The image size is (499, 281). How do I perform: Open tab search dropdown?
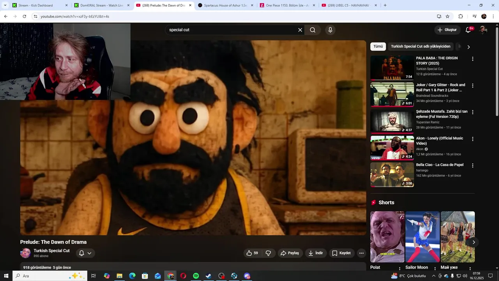pyautogui.click(x=5, y=5)
